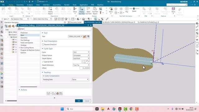199x112 pixels.
Task: Open the Output Option dropdown set to Simulated
Action: click(81, 55)
